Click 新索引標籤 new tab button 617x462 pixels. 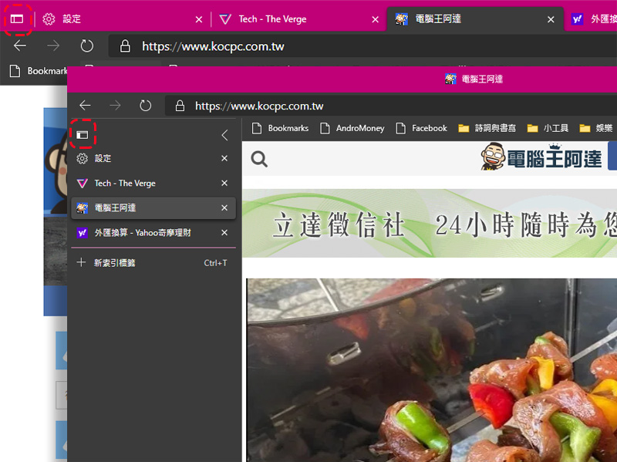[153, 262]
